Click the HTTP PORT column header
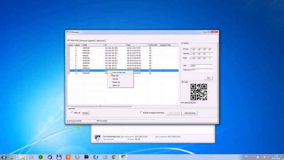The width and height of the screenshot is (284, 160). point(154,45)
